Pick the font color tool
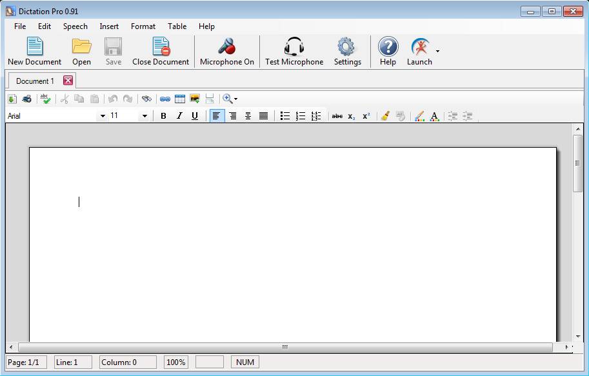Viewport: 589px width, 376px height. click(434, 116)
